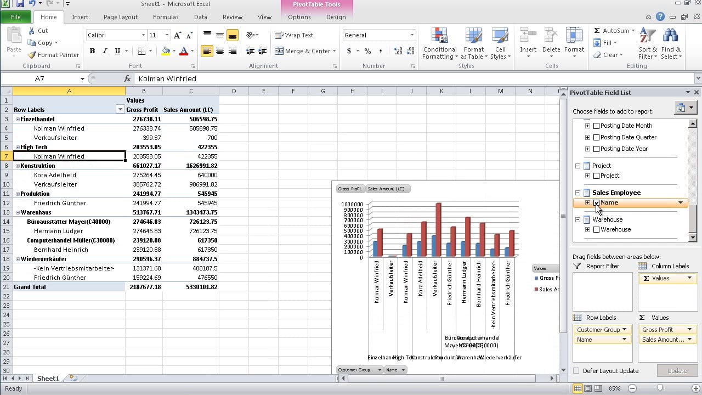Click the Customer Group chart field button
The image size is (702, 395).
click(359, 370)
